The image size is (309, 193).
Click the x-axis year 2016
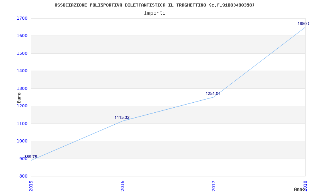122,186
